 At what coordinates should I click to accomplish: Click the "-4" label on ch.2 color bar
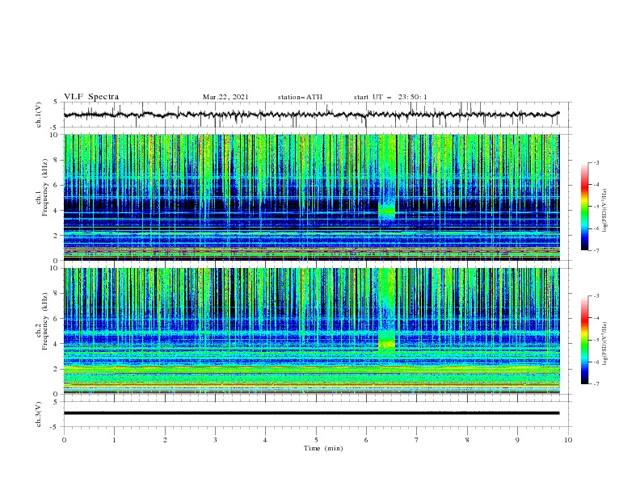click(x=596, y=318)
